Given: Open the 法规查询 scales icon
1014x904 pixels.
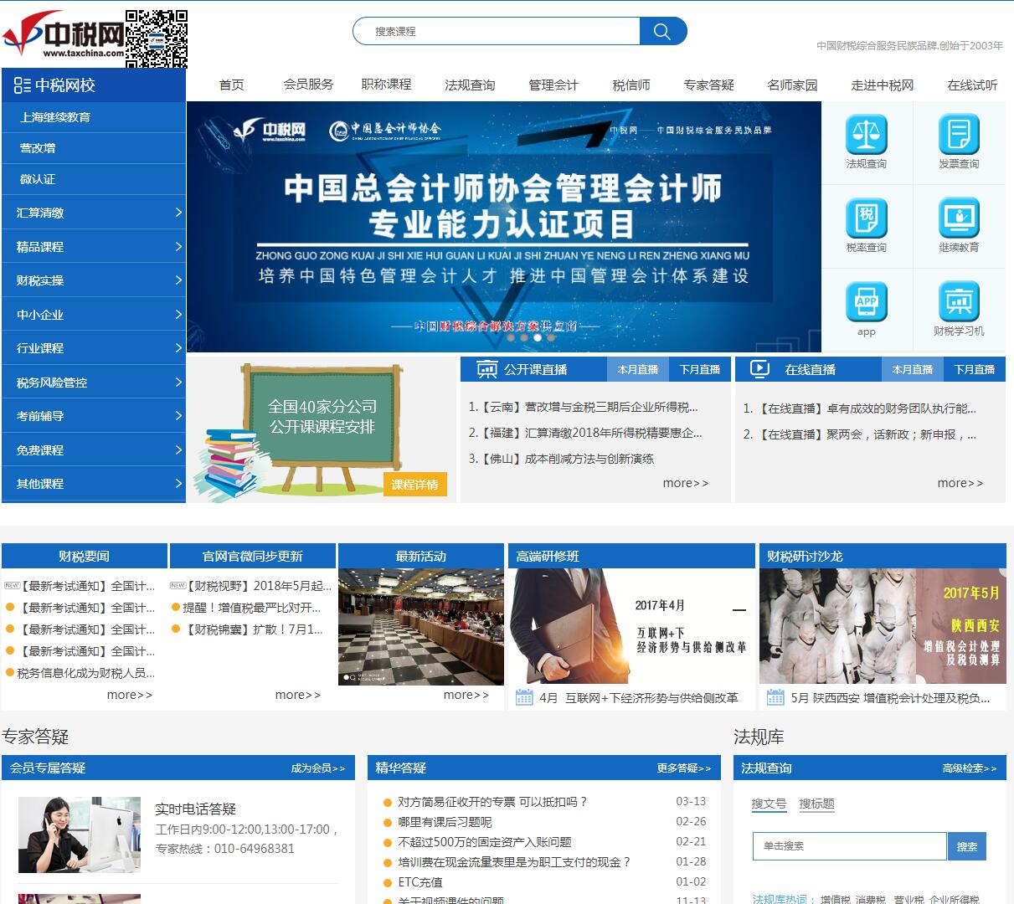Looking at the screenshot, I should pyautogui.click(x=866, y=134).
